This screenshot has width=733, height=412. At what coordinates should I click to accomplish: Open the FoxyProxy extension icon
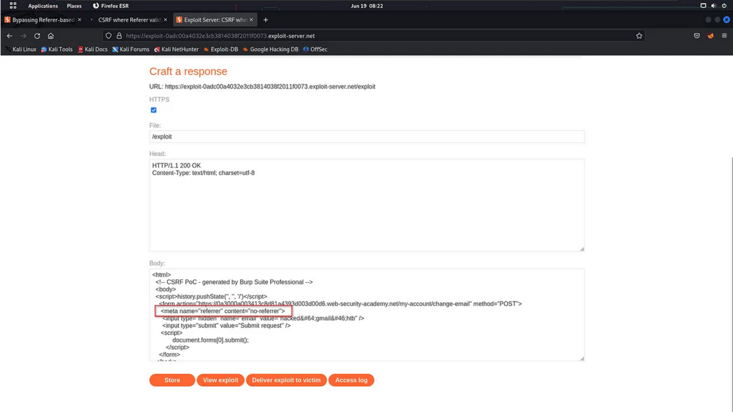[x=710, y=36]
